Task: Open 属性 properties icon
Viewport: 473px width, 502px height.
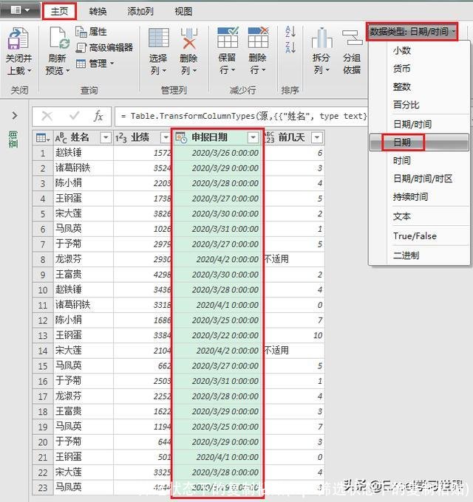Action: click(x=81, y=32)
